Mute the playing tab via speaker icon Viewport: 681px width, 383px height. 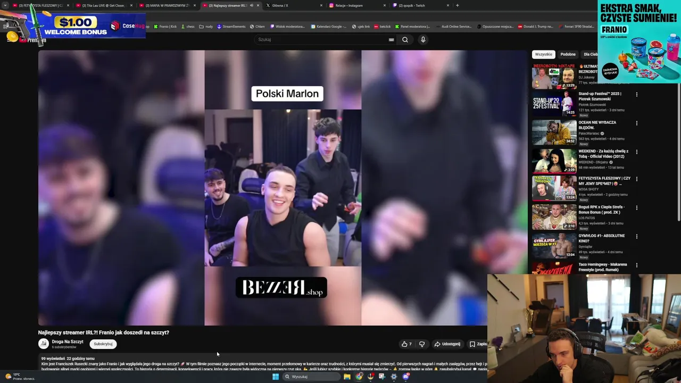[252, 5]
